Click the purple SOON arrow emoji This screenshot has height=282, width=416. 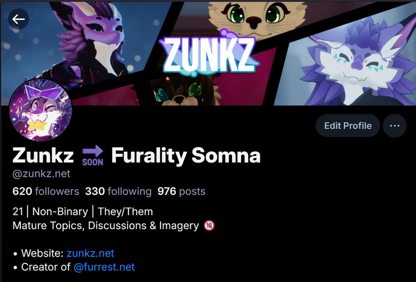click(92, 156)
